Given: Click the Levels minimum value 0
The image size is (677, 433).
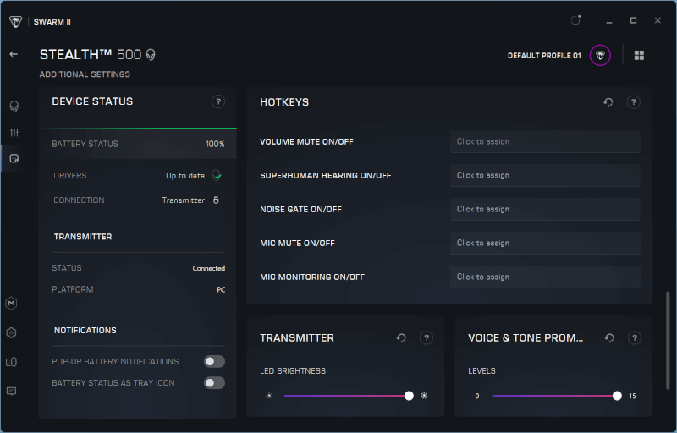Looking at the screenshot, I should pyautogui.click(x=477, y=396).
